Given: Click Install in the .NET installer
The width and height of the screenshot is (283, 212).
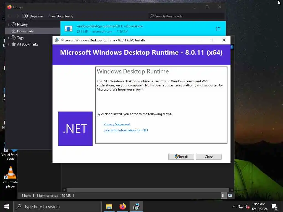Looking at the screenshot, I should (x=181, y=157).
